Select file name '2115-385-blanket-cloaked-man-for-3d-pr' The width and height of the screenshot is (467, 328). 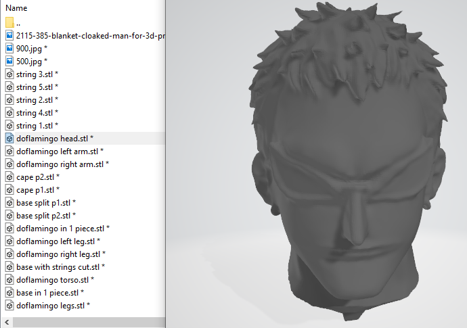click(91, 36)
